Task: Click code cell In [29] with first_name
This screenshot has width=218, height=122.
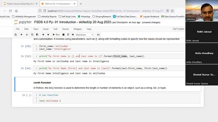Action: pos(109,47)
